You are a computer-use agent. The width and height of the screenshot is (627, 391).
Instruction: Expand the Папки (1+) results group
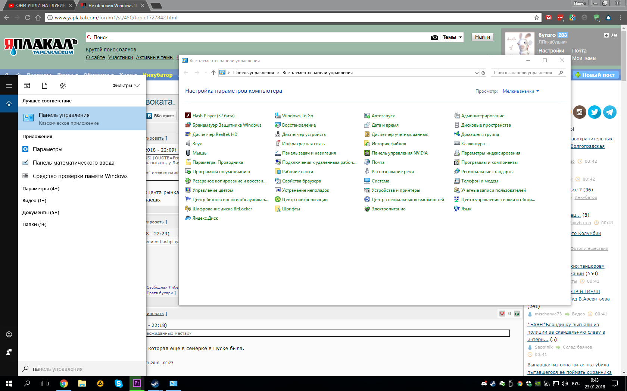click(34, 225)
